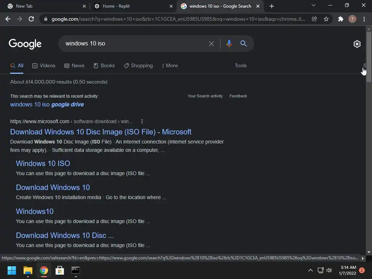Screen dimensions: 372x279
Task: Open Microsoft Store from taskbar
Action: coord(60,270)
